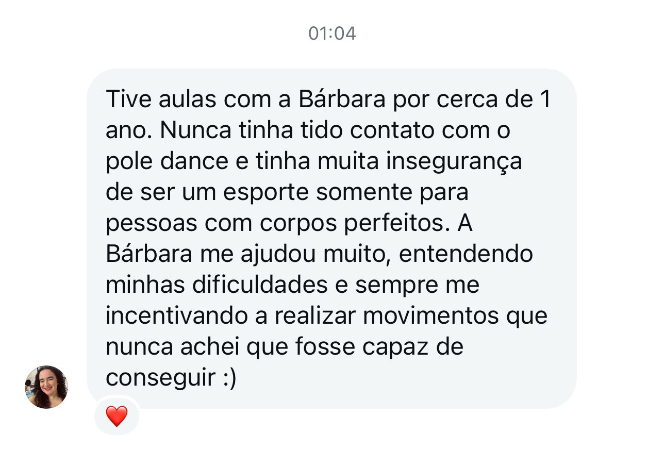665x466 pixels.
Task: Click the 01:04 message timestamp
Action: pyautogui.click(x=332, y=34)
